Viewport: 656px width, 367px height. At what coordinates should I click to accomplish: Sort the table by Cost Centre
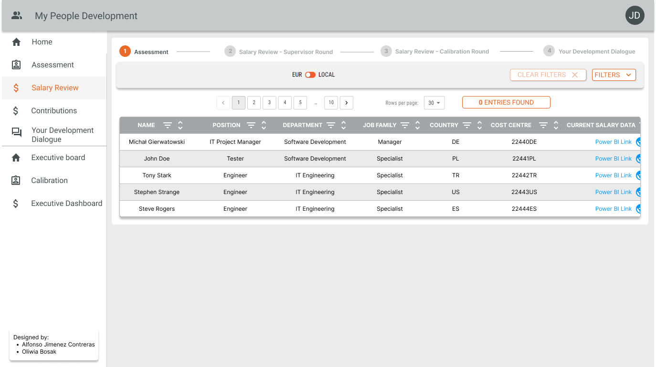tap(556, 125)
